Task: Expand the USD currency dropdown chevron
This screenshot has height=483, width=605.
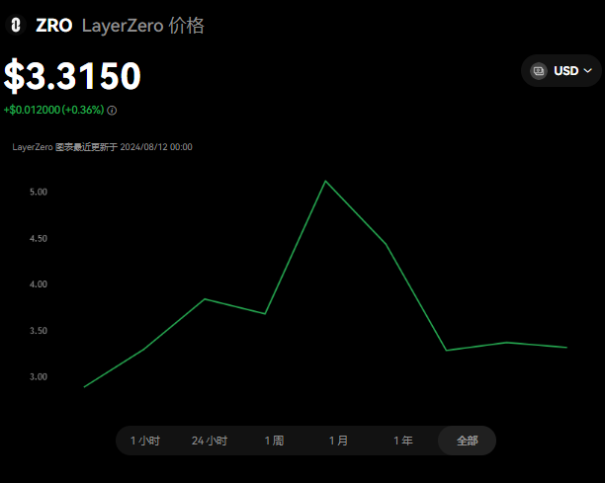Action: [x=587, y=70]
